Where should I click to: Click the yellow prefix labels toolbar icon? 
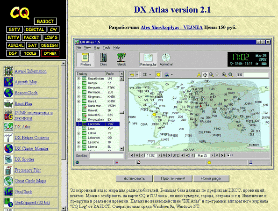point(132,75)
